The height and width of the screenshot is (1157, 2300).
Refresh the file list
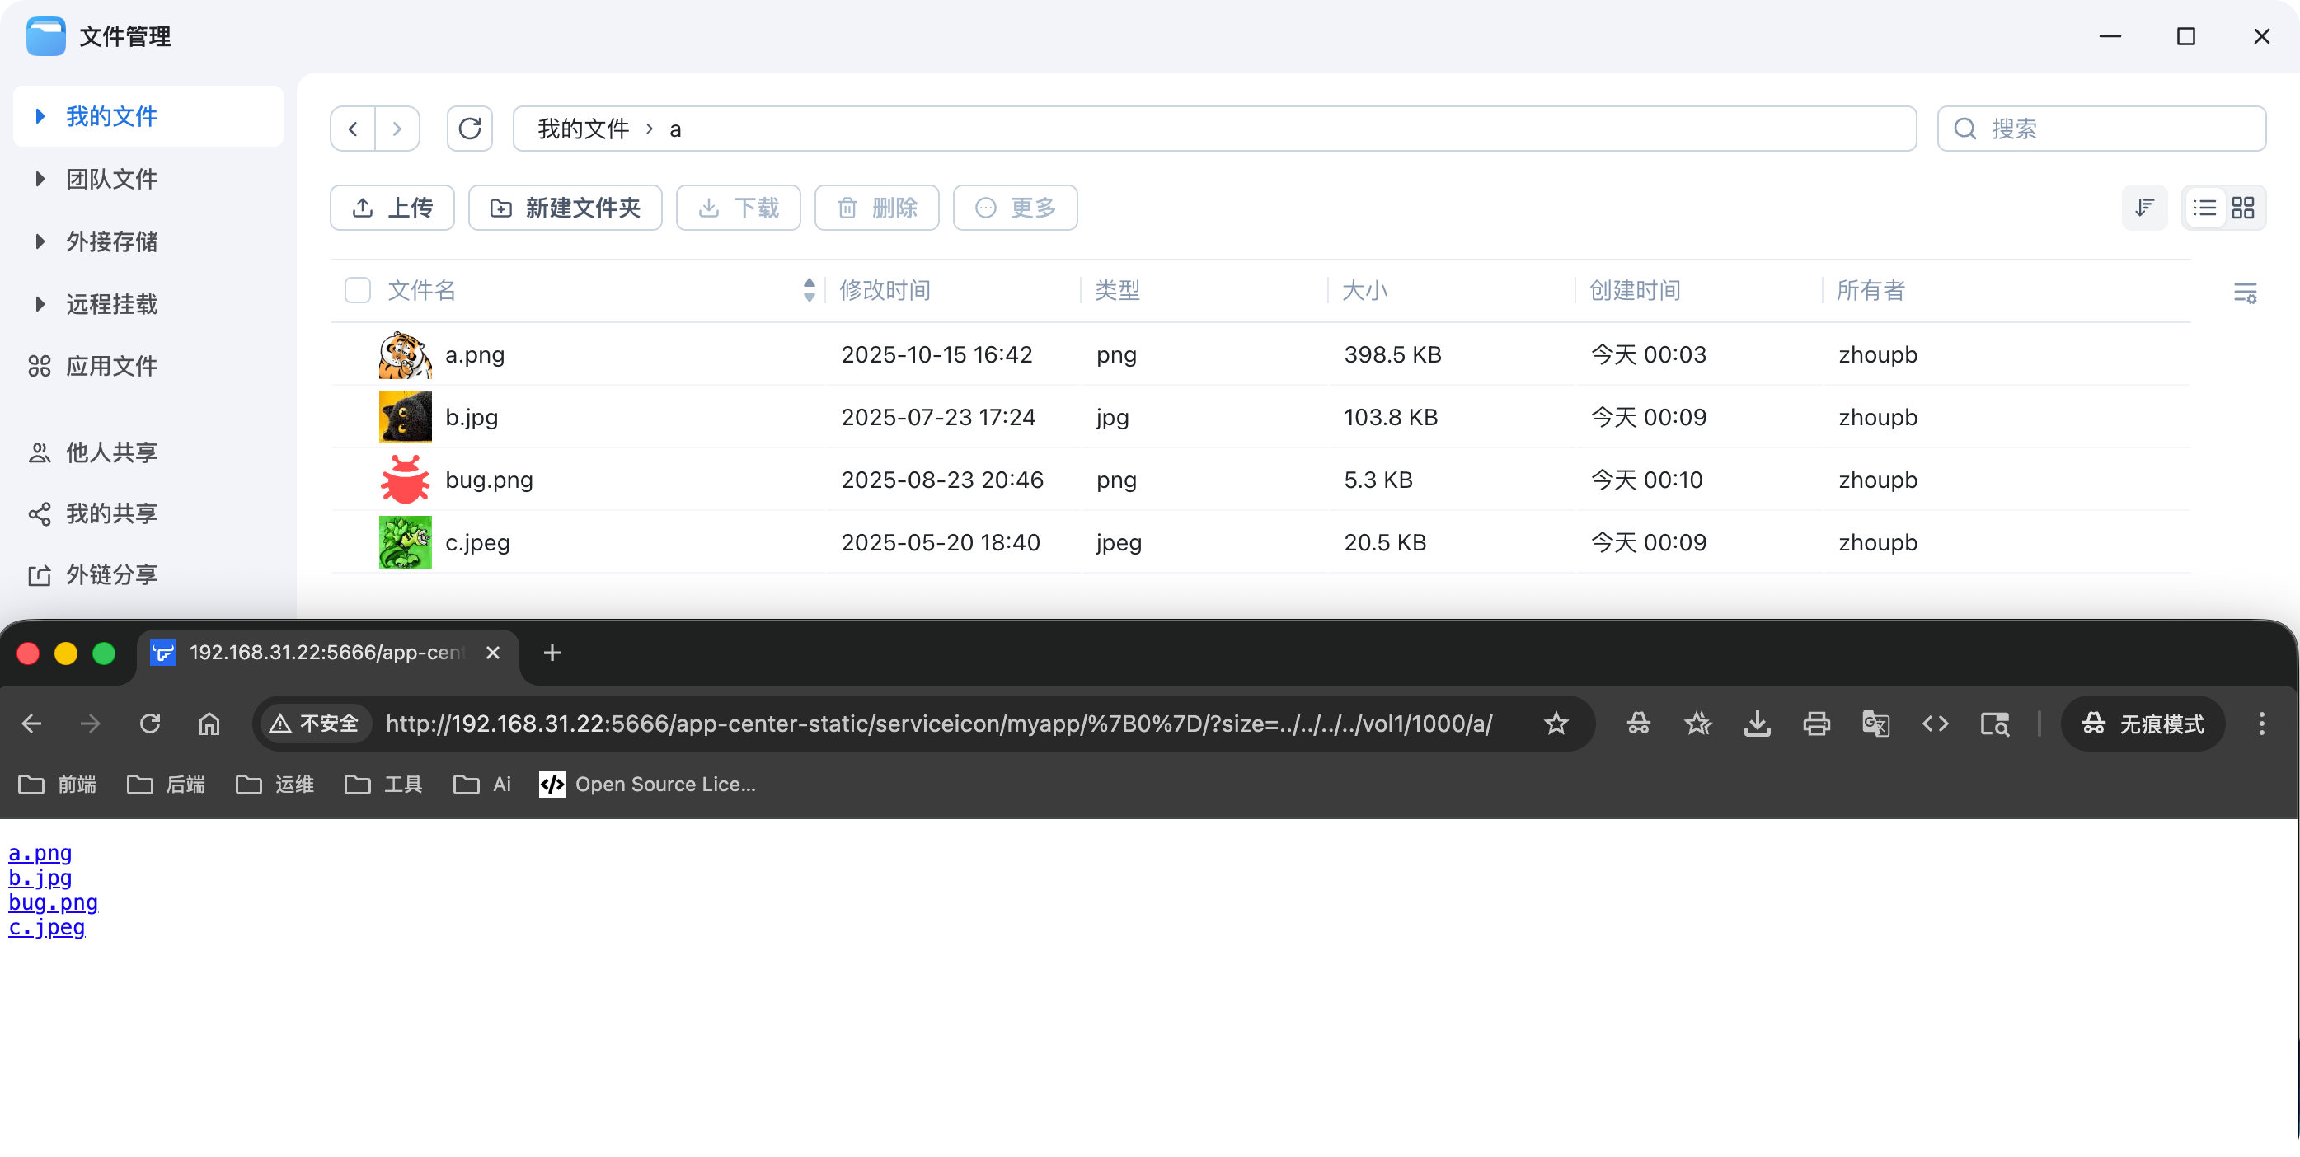pos(471,128)
